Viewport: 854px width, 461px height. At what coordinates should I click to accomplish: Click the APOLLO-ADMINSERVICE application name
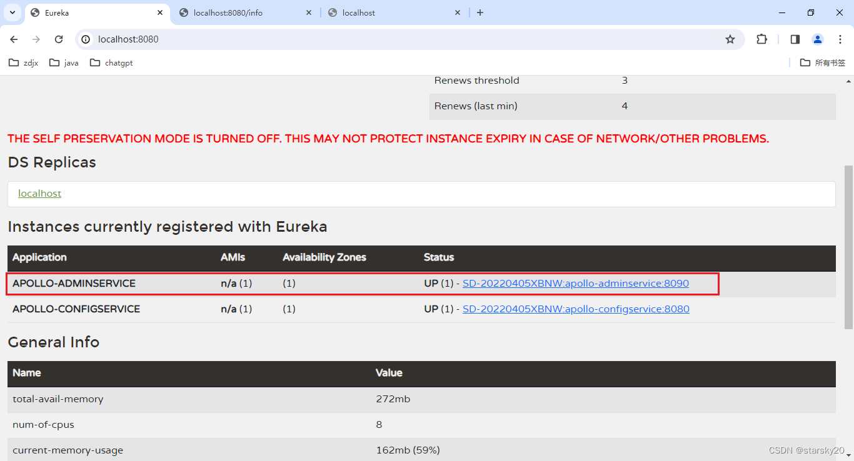[x=74, y=284]
